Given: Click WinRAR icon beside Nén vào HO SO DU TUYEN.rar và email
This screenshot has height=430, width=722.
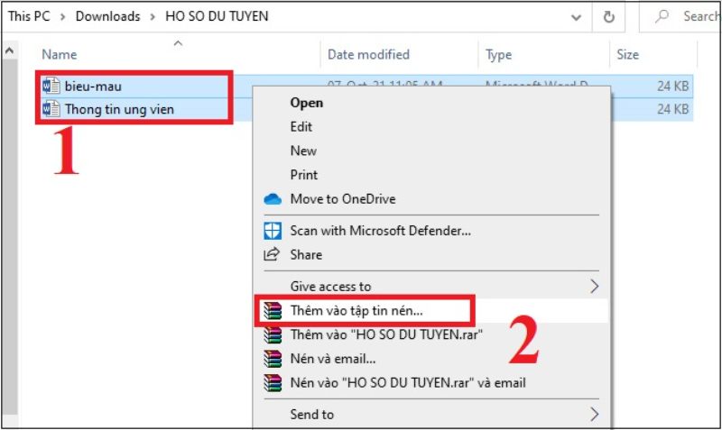Looking at the screenshot, I should pos(273,382).
